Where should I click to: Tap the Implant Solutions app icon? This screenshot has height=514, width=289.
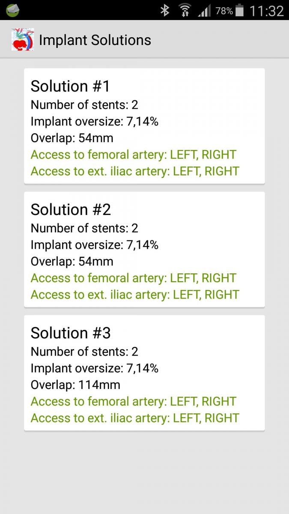23,40
